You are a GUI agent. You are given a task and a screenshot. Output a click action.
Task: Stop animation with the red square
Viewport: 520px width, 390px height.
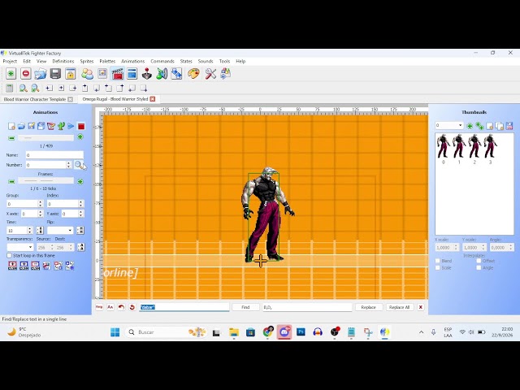coord(81,126)
